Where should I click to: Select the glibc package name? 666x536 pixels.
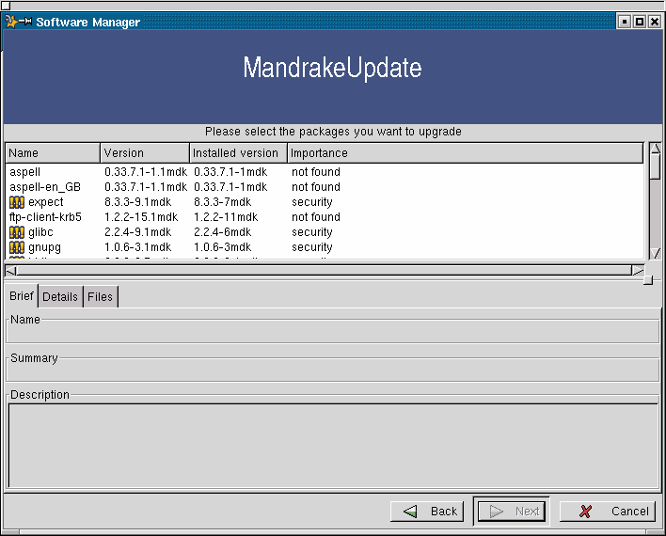click(x=40, y=233)
